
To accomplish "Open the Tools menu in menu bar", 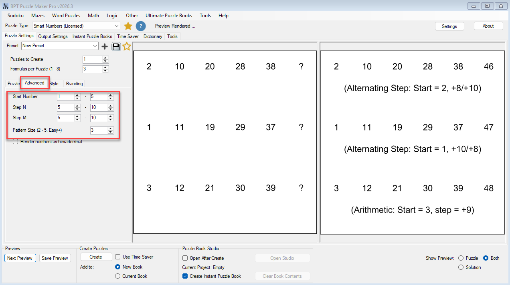I will point(205,16).
